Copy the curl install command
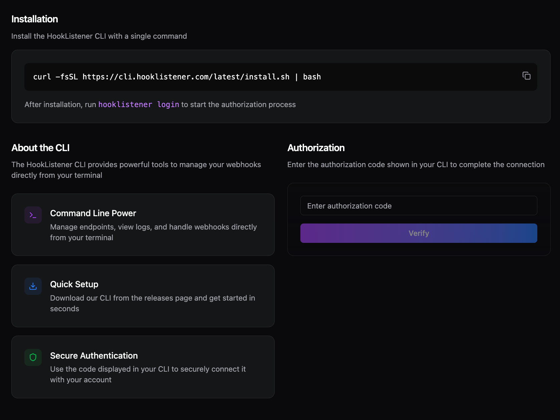The height and width of the screenshot is (420, 560). (526, 76)
